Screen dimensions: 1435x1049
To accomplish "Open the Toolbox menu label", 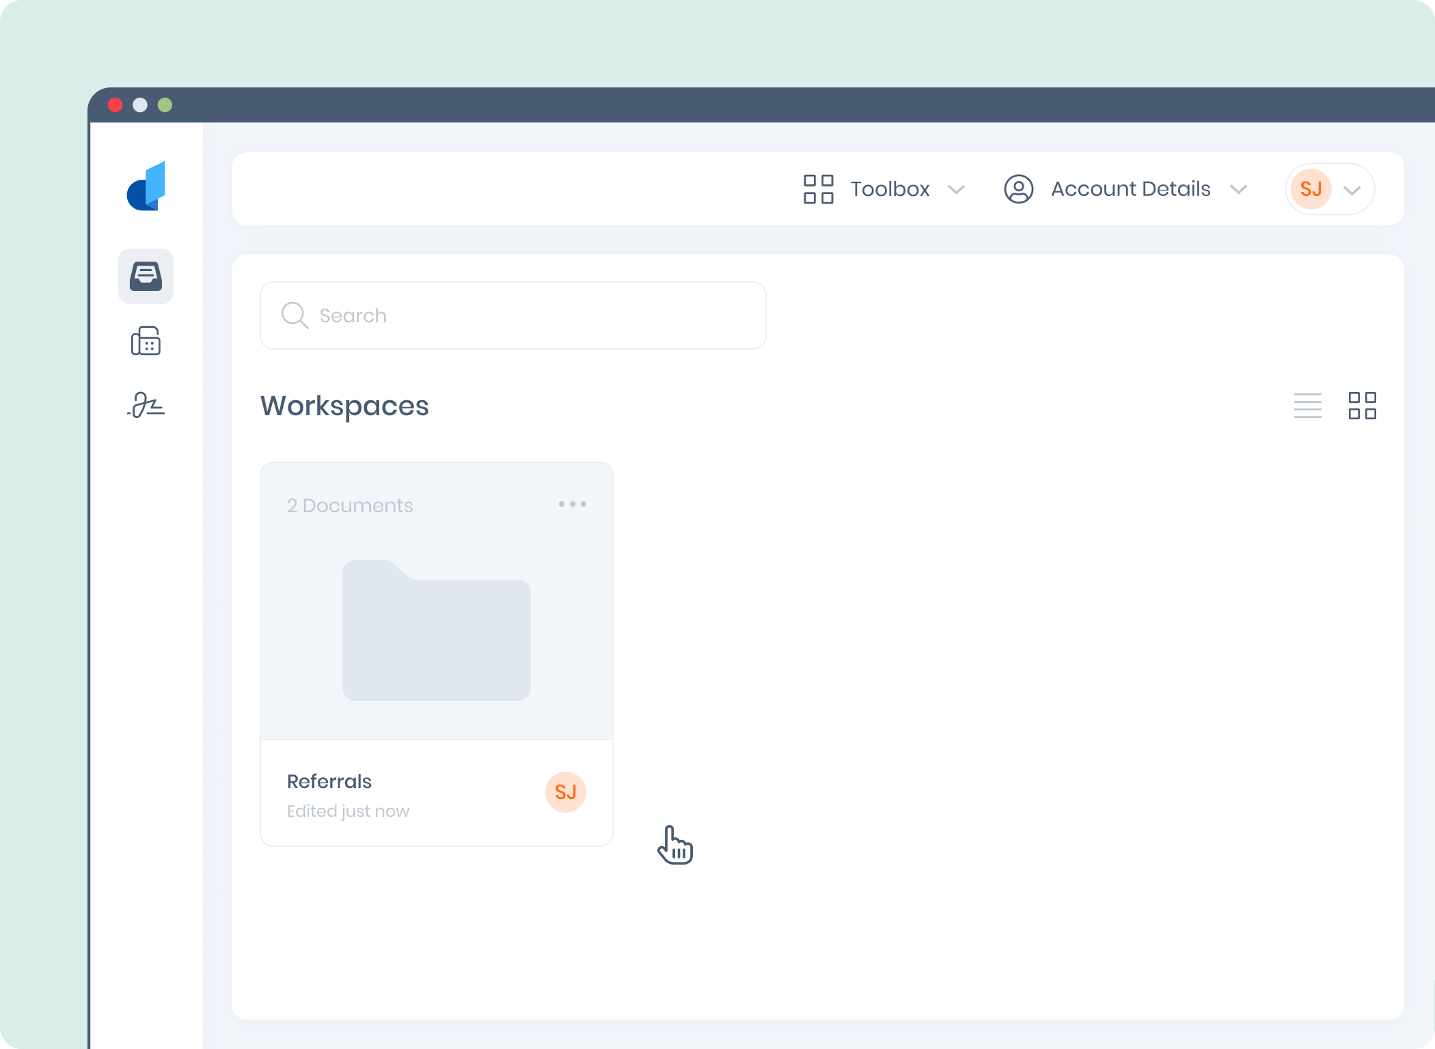I will point(890,189).
